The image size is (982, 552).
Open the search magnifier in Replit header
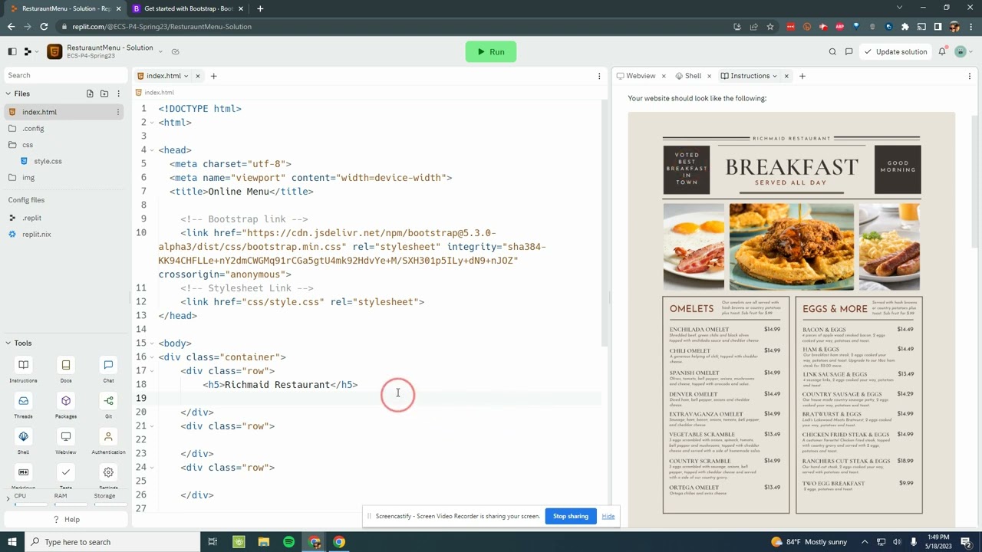click(x=832, y=52)
